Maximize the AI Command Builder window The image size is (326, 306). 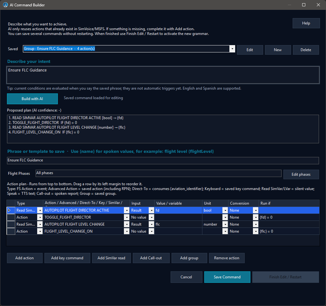click(x=304, y=5)
